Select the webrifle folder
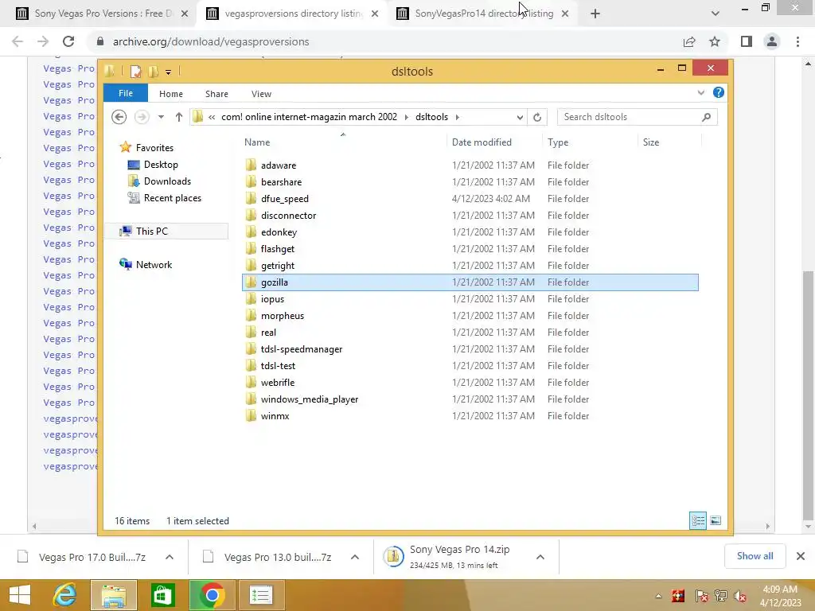 tap(278, 383)
